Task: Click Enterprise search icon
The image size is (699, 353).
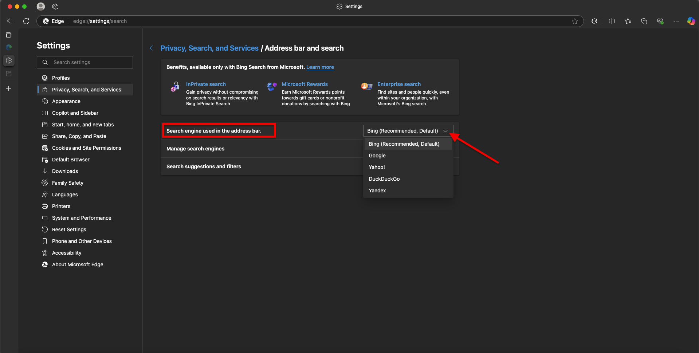Action: [367, 86]
